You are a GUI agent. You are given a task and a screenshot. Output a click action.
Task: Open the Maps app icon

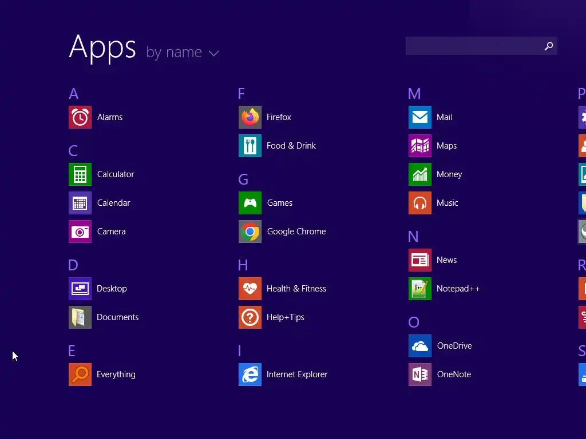click(420, 146)
